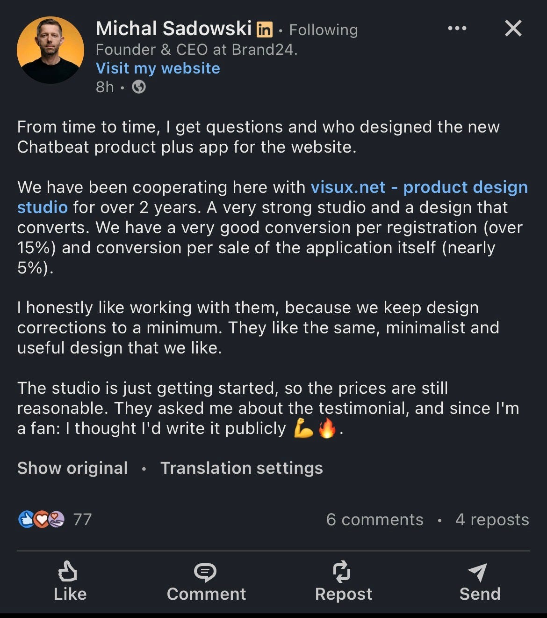Click the thumbs-up reaction icon near 77
Screen dimensions: 547x618
coord(26,519)
